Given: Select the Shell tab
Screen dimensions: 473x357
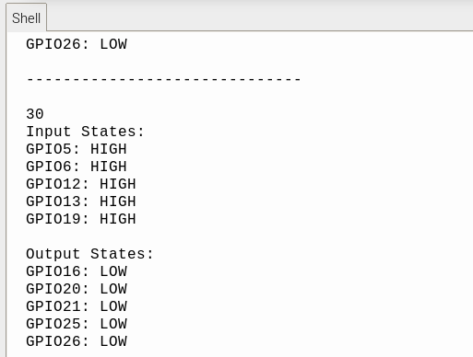Looking at the screenshot, I should point(26,17).
